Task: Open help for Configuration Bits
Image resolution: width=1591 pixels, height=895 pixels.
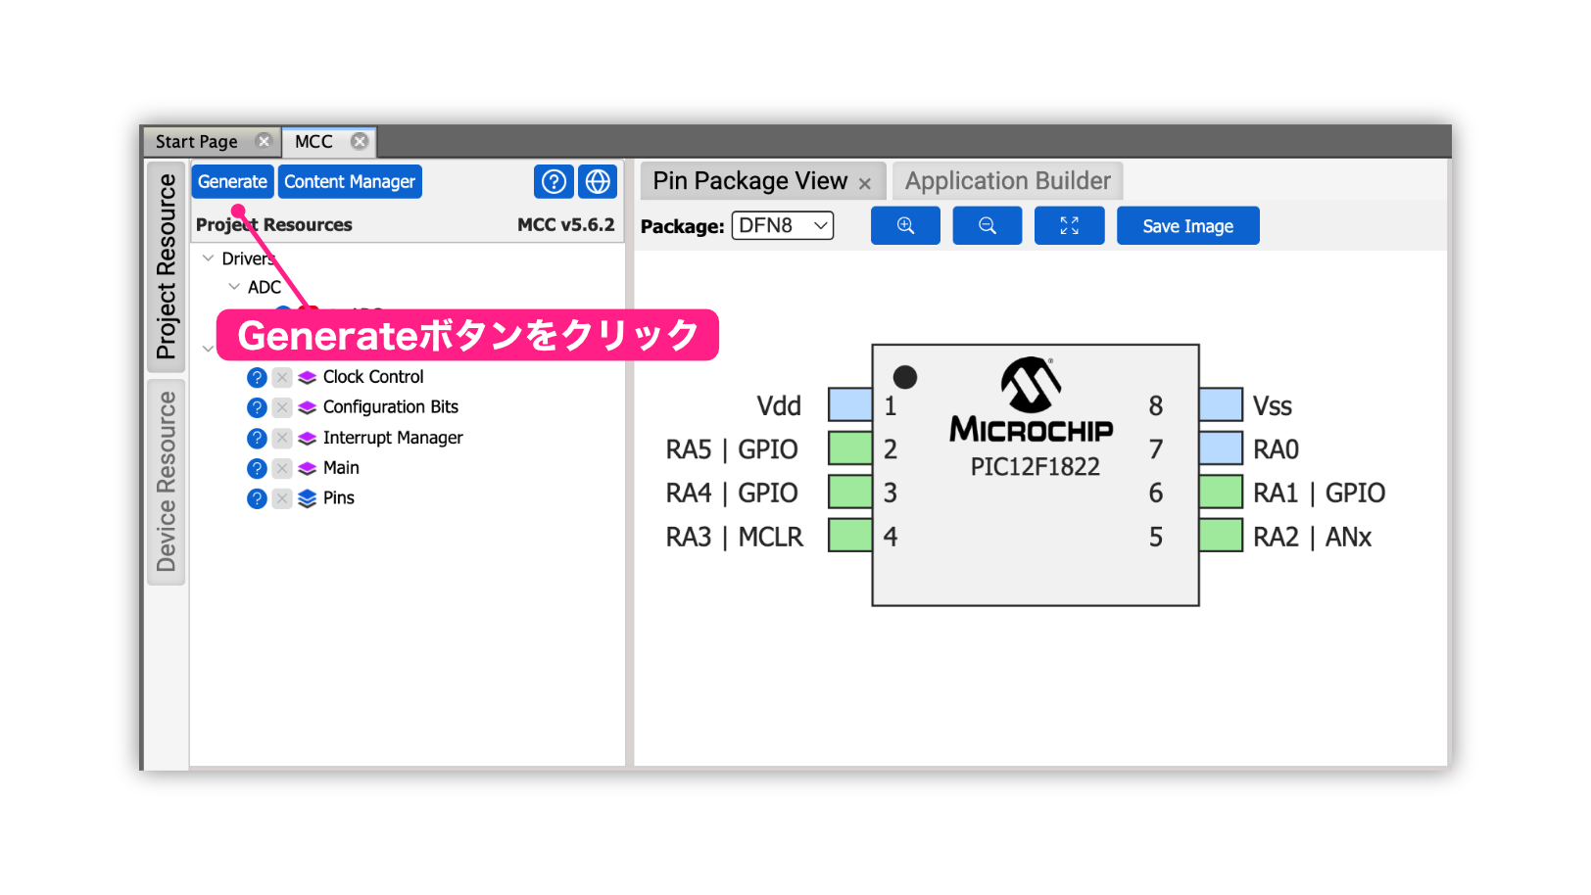Action: [257, 408]
